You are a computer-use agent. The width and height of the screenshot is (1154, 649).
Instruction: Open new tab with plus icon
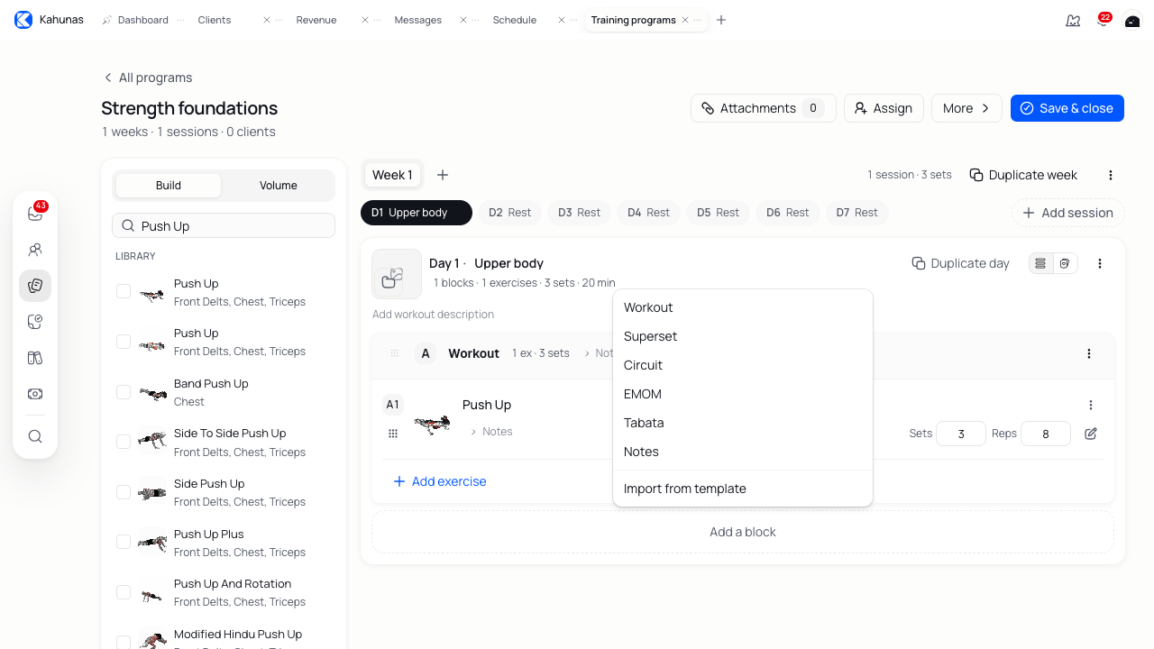721,20
